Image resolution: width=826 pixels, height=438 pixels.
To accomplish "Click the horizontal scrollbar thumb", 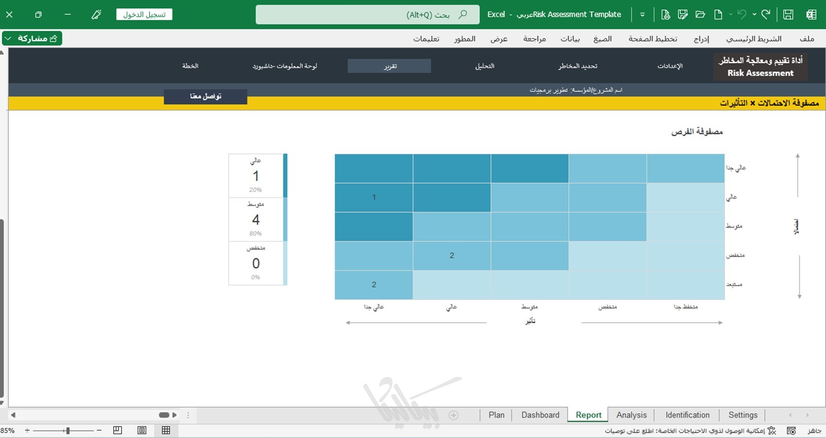I will pos(164,415).
